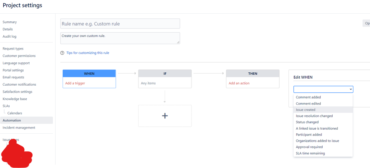Open Calendars under SLAs

tap(15, 113)
